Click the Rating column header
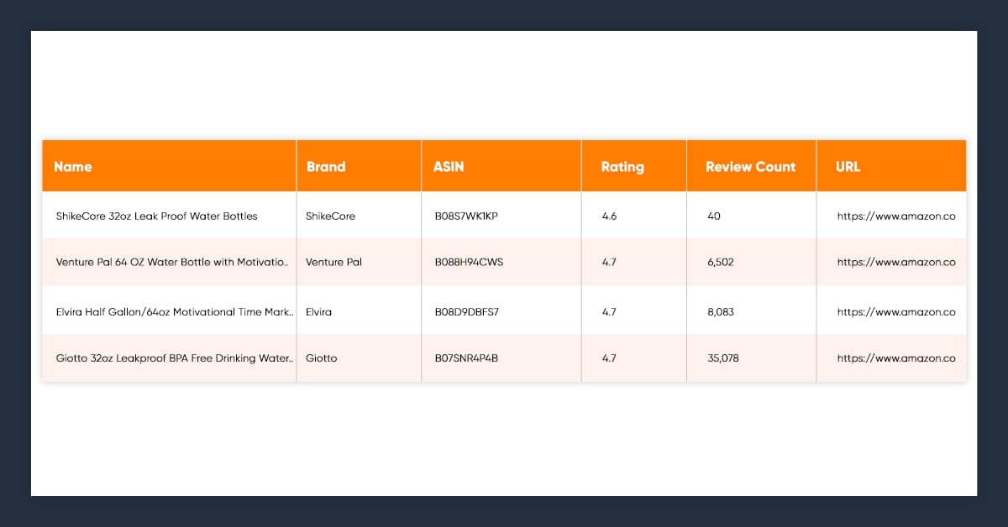1008x527 pixels. (622, 166)
